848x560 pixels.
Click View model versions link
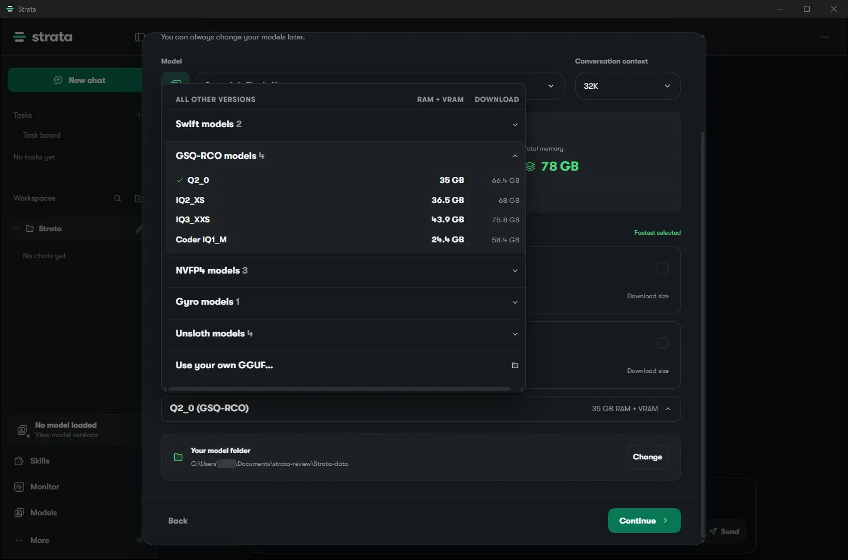tap(66, 435)
